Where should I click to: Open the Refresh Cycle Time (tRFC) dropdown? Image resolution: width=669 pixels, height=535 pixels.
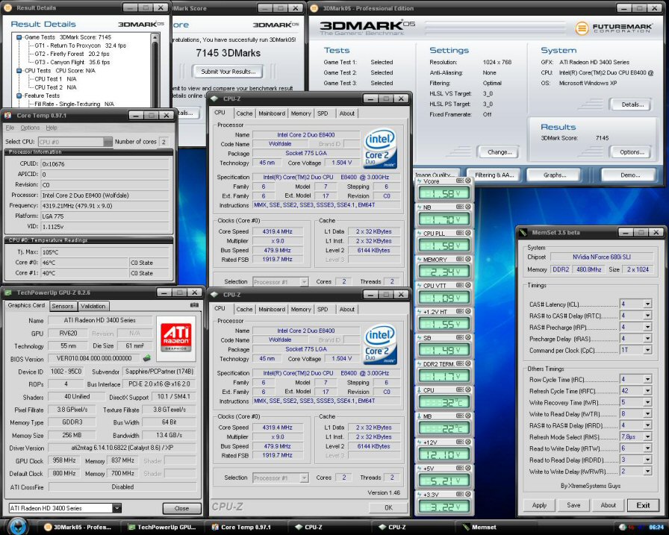point(647,391)
